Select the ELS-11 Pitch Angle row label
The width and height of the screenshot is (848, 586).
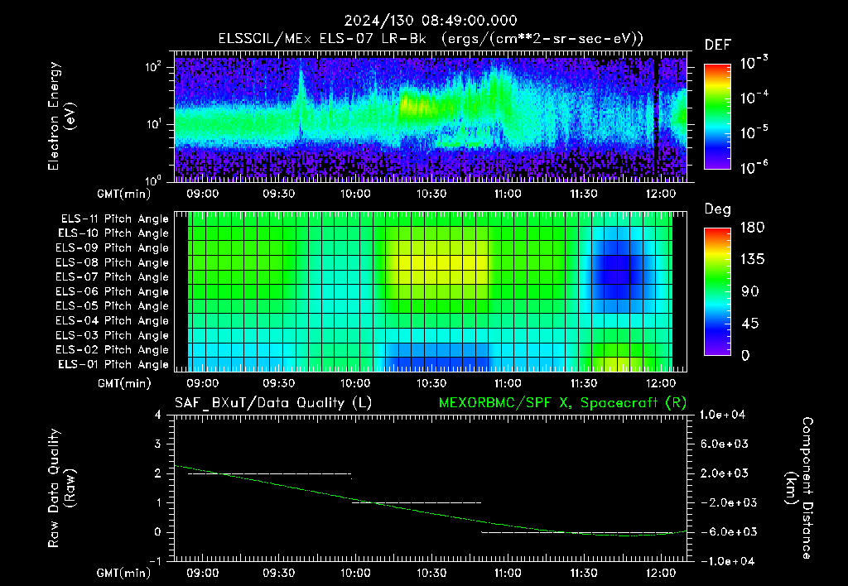(x=114, y=219)
